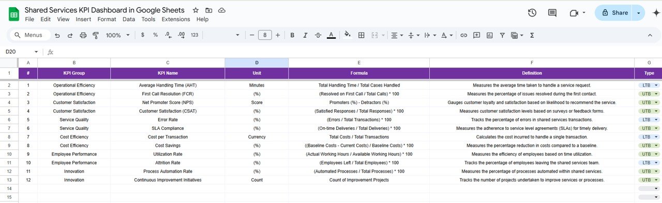Viewport: 662px width, 203px height.
Task: Click the 'Net Promoter Score (NPS)' cell
Action: coord(168,103)
